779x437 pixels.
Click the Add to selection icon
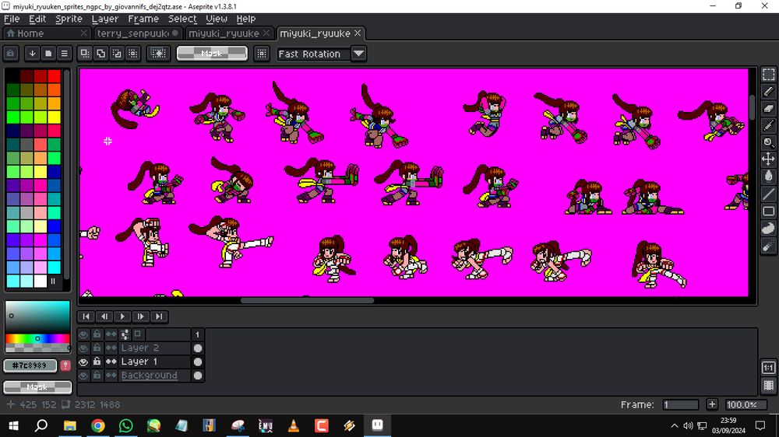click(100, 54)
